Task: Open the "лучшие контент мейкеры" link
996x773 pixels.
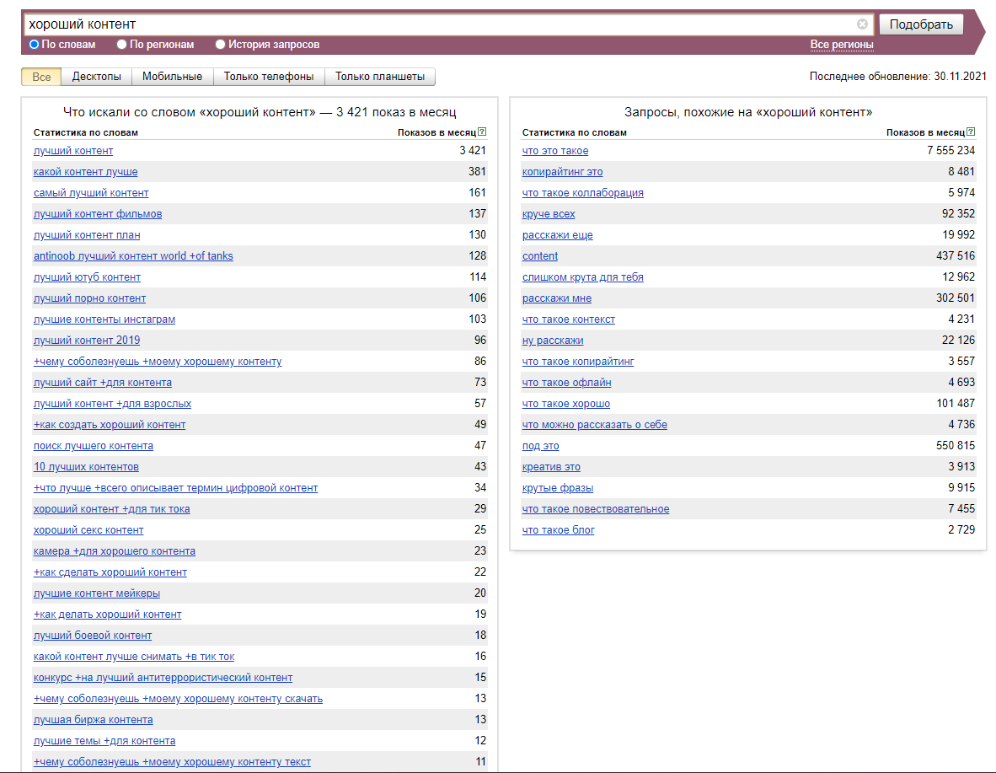Action: click(97, 593)
